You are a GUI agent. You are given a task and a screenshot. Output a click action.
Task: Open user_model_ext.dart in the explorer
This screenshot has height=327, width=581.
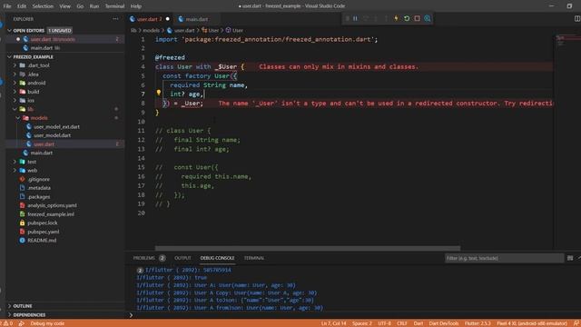click(x=56, y=127)
